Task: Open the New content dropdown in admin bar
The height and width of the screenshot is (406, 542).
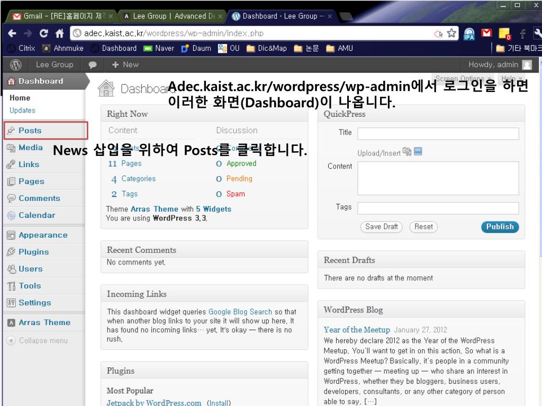Action: [125, 64]
